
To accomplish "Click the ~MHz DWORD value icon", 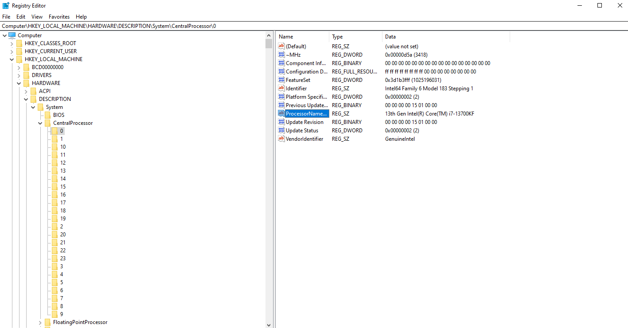I will (x=281, y=54).
